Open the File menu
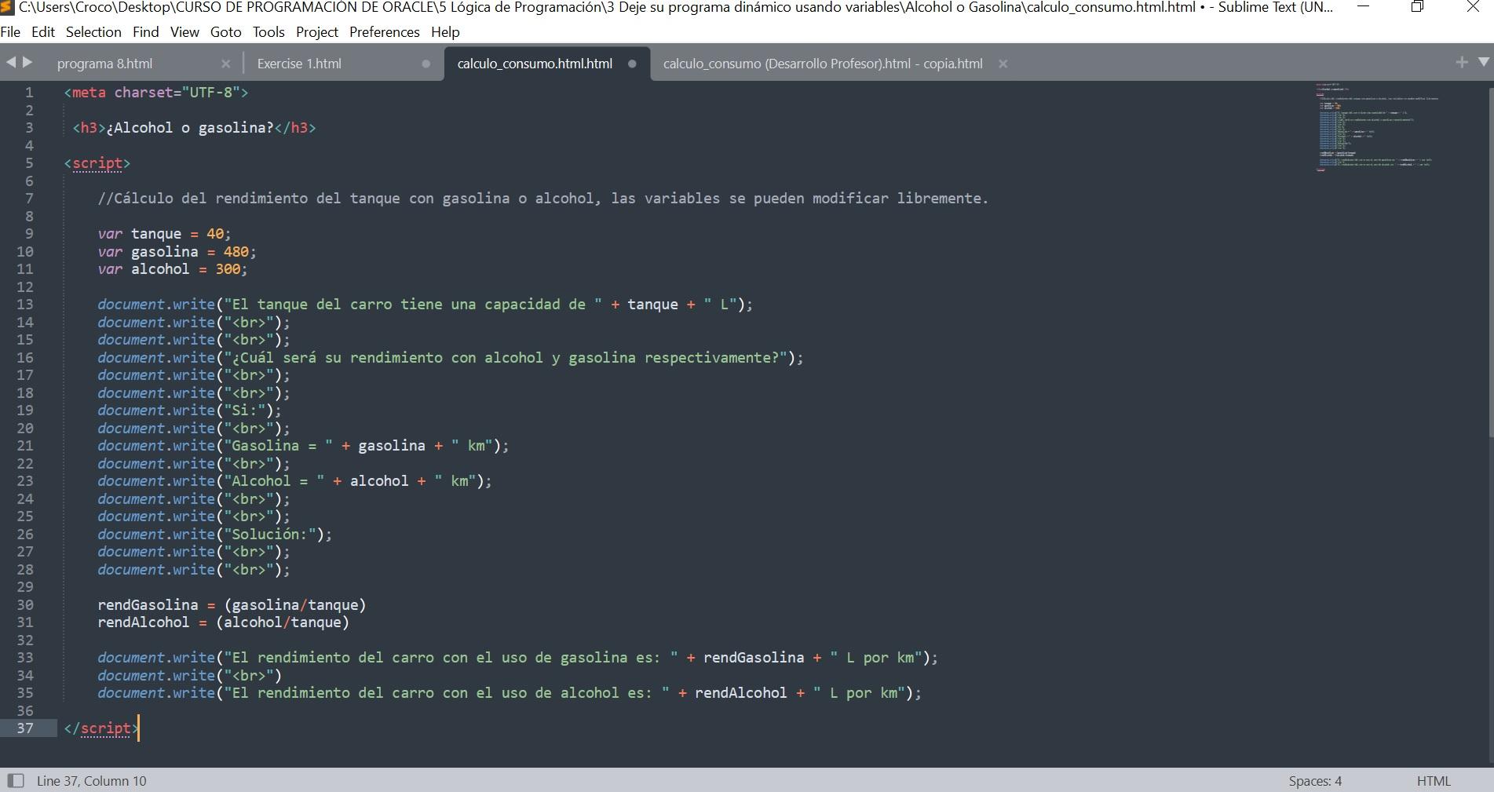The image size is (1494, 792). coord(11,32)
